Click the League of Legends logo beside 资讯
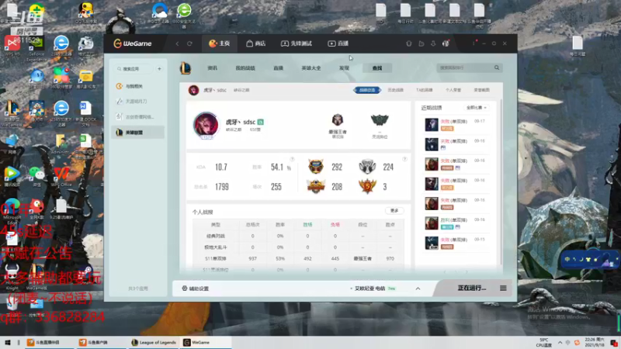Screen dimensions: 621x349 [186, 68]
